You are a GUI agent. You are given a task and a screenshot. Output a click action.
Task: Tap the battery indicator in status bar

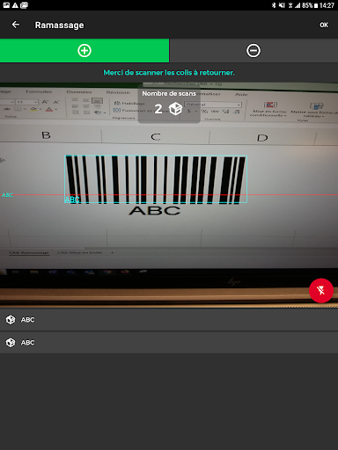pyautogui.click(x=316, y=5)
